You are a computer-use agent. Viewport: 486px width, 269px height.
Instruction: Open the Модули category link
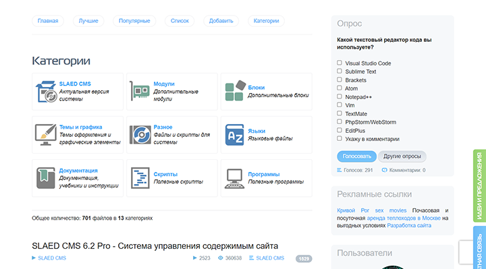pos(164,84)
